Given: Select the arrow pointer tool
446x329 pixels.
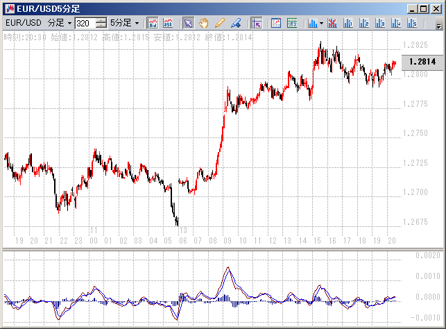Looking at the screenshot, I should [188, 23].
